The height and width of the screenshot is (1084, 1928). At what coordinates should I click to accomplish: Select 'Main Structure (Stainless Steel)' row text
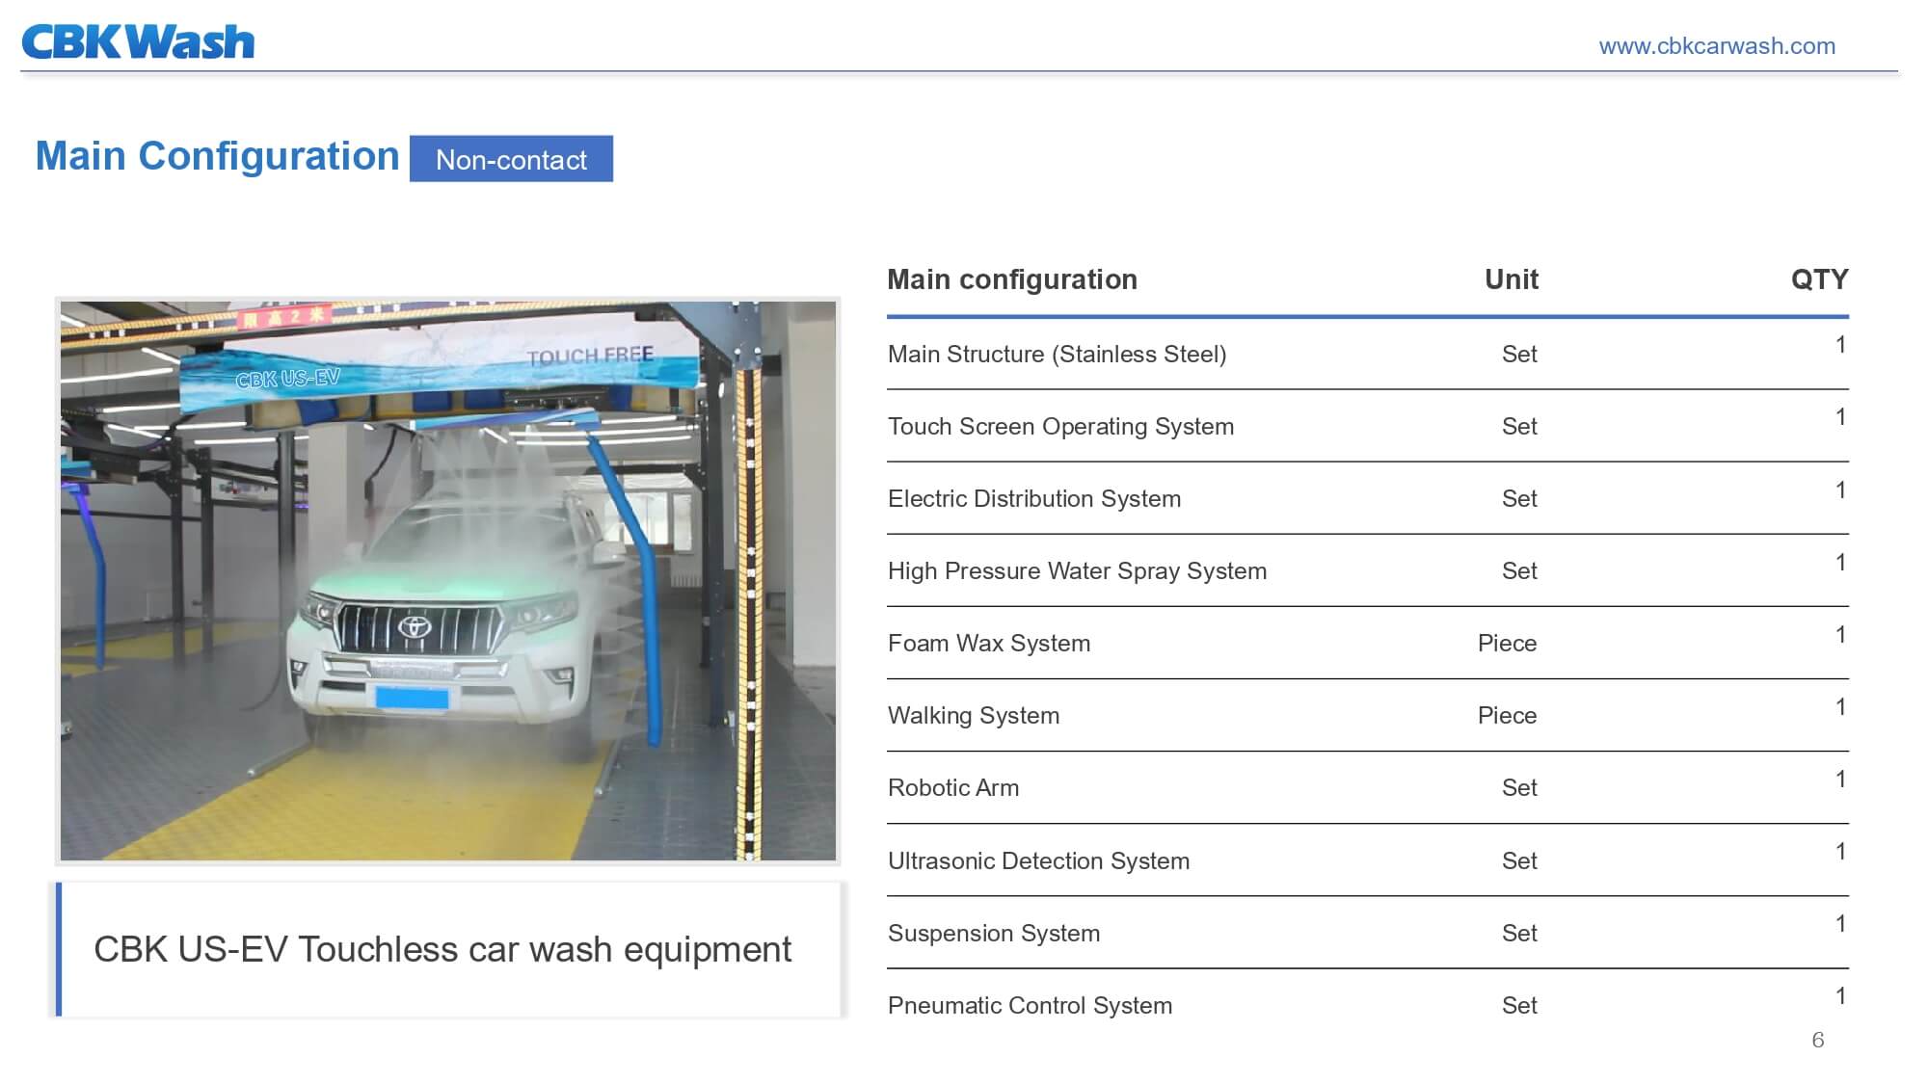(1057, 355)
